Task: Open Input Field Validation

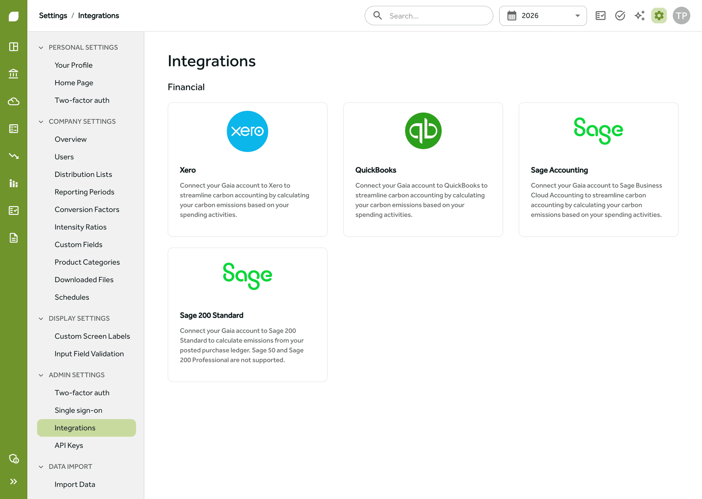Action: click(89, 354)
